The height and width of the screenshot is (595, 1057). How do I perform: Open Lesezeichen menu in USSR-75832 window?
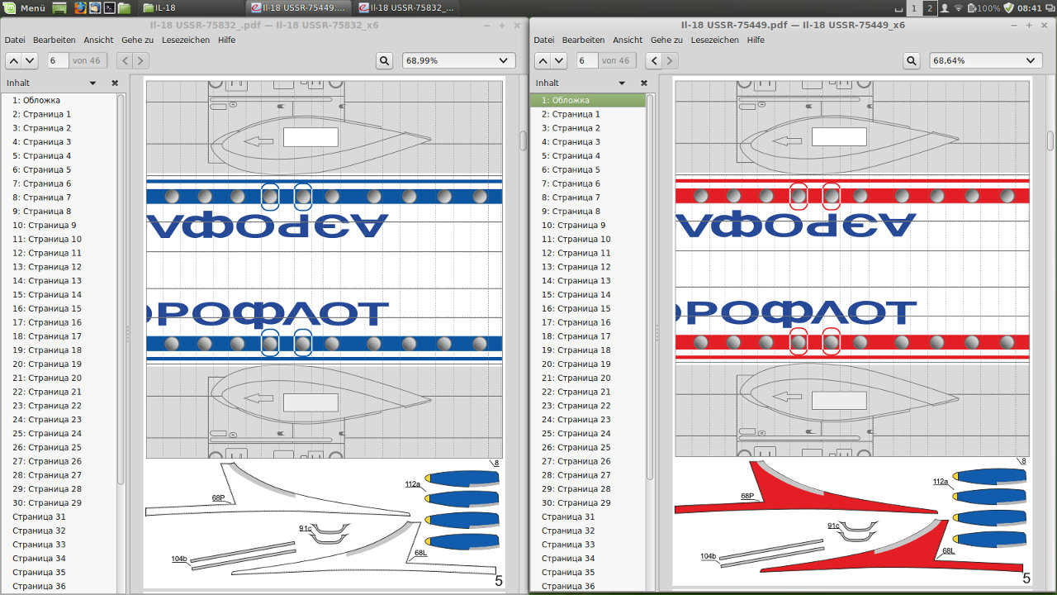pos(186,40)
